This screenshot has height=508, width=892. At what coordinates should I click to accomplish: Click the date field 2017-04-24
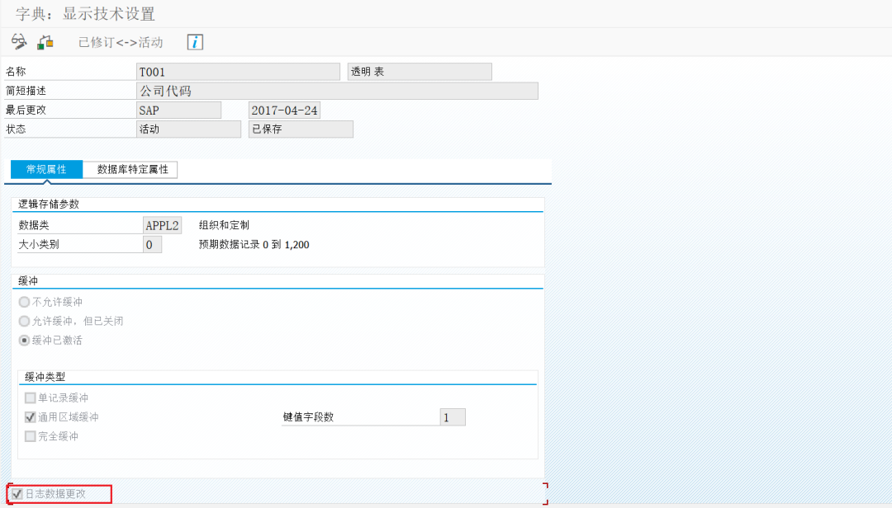[284, 111]
